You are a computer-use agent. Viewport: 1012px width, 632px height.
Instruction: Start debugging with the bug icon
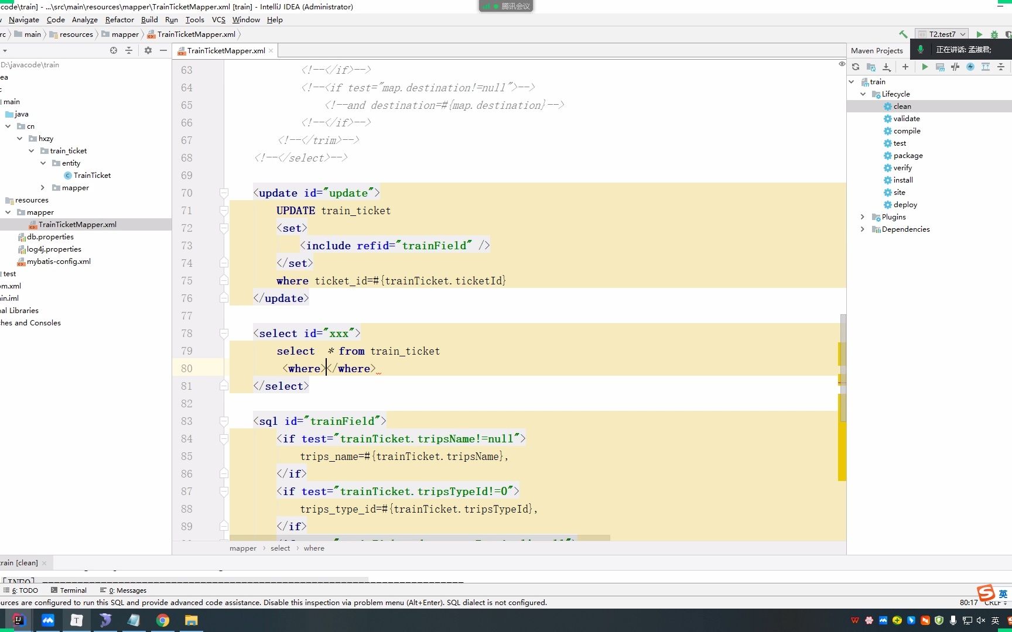[994, 35]
